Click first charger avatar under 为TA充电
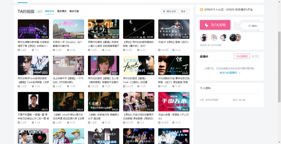 pyautogui.click(x=204, y=37)
